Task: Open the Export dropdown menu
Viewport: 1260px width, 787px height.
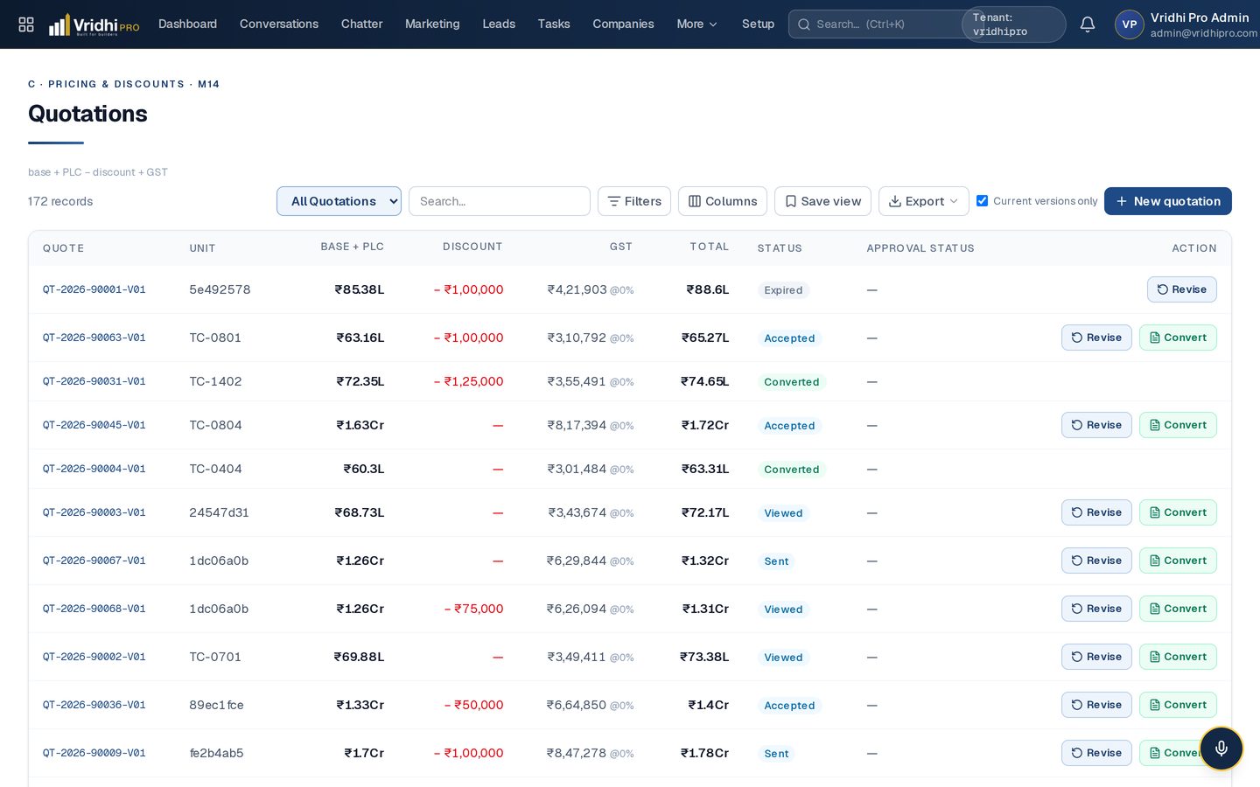Action: (924, 201)
